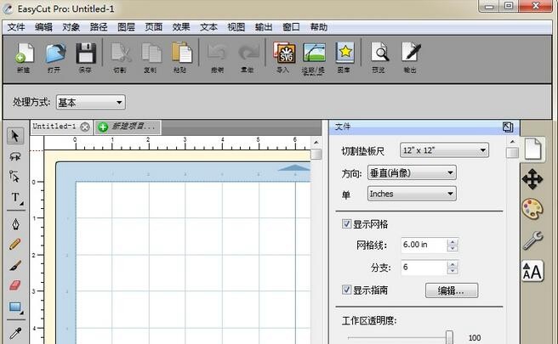Open the Document page panel icon
Viewport: 558px width, 344px height.
[x=532, y=149]
